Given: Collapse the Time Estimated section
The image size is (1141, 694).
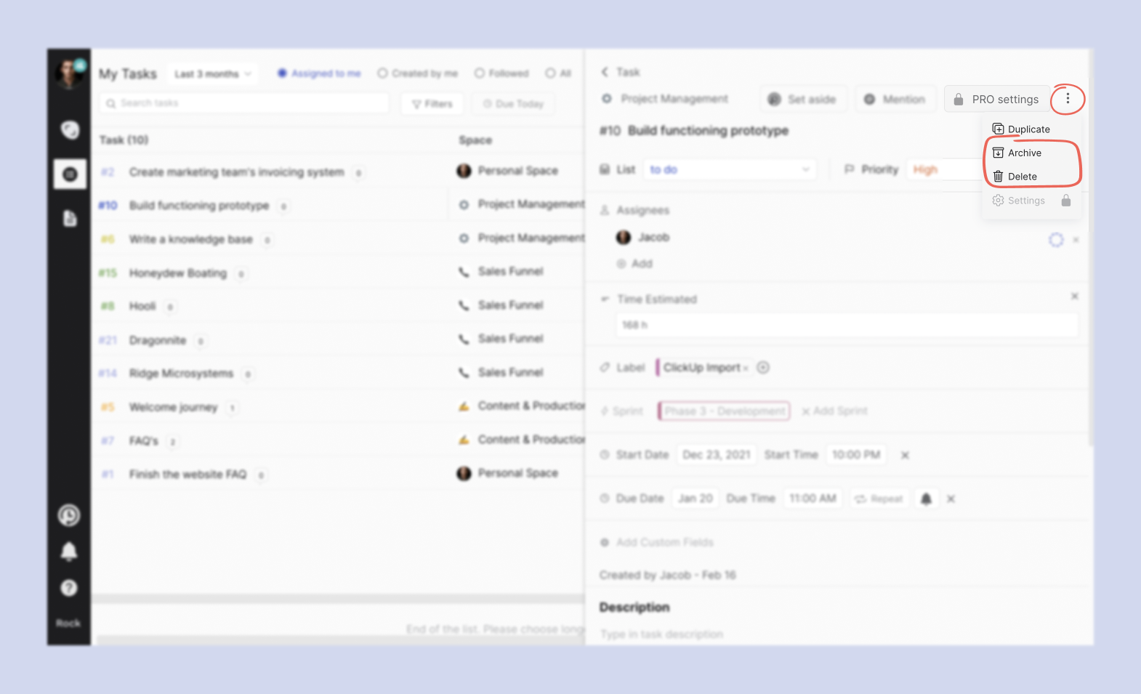Looking at the screenshot, I should tap(605, 299).
